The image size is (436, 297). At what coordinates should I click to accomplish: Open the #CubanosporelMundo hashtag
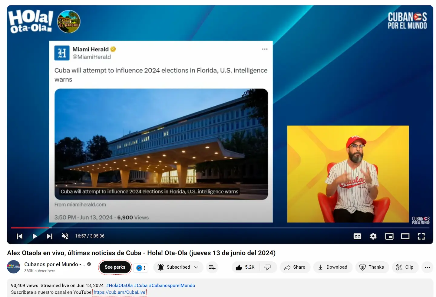coord(172,286)
